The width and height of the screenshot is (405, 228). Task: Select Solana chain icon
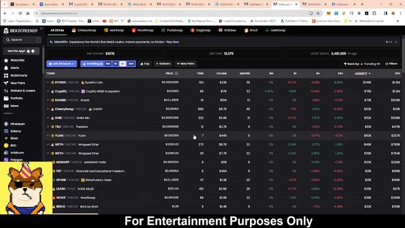[x=6, y=131]
